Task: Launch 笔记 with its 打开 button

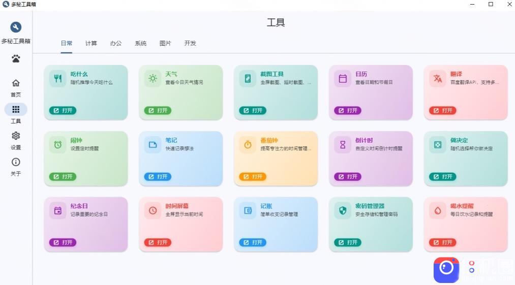Action: (158, 177)
